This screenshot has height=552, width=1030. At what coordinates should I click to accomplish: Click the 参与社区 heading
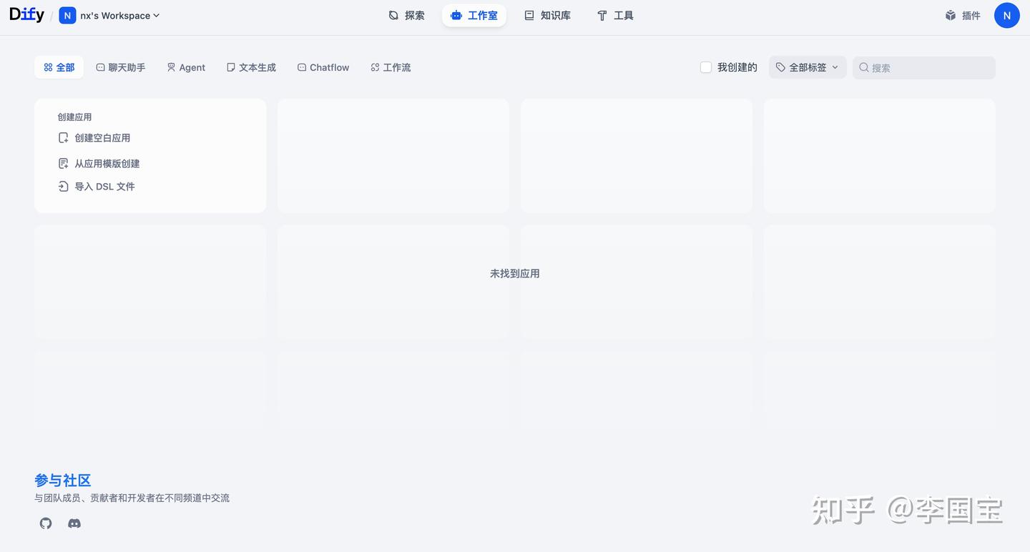tap(63, 480)
